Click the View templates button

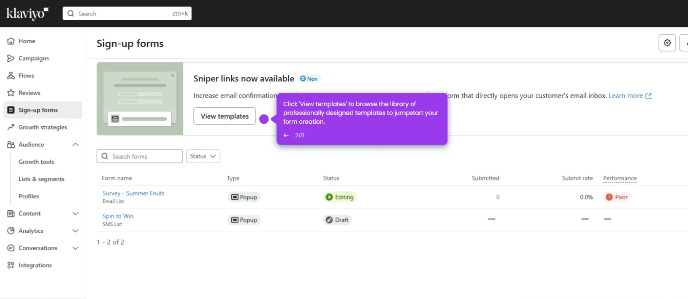225,116
